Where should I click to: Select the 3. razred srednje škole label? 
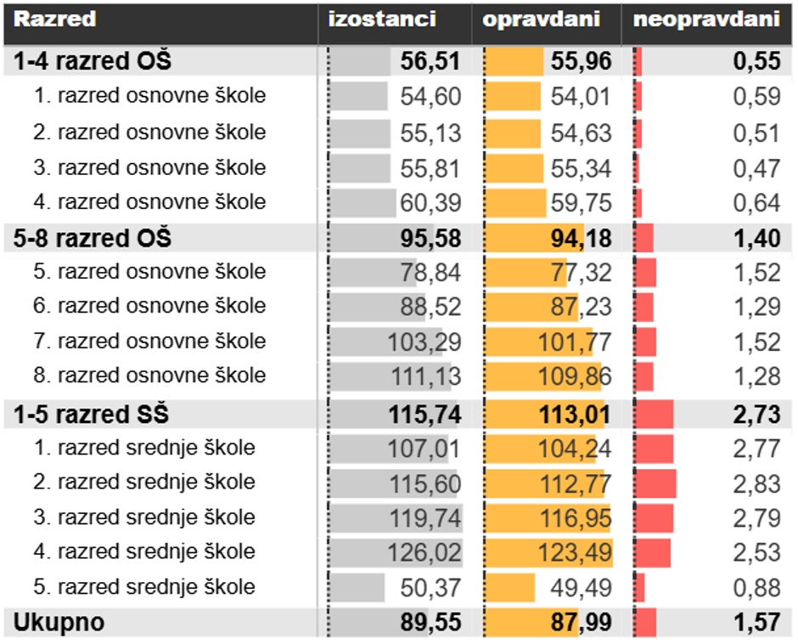(x=144, y=517)
